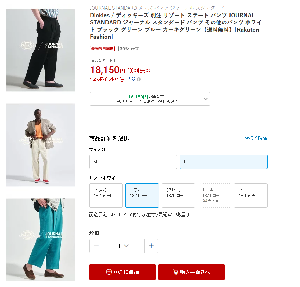Click the 39ショップ badge icon
The image size is (300, 287).
click(129, 49)
